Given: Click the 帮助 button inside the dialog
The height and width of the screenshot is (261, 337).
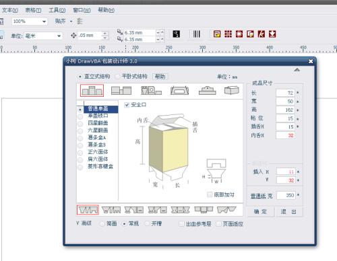Looking at the screenshot, I should pyautogui.click(x=160, y=77).
